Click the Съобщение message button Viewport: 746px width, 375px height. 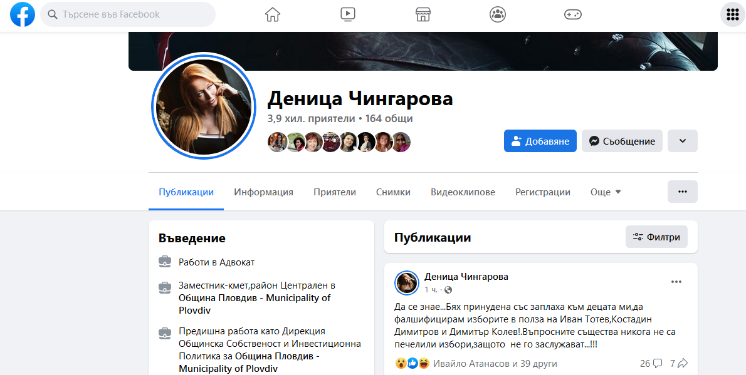tap(622, 141)
